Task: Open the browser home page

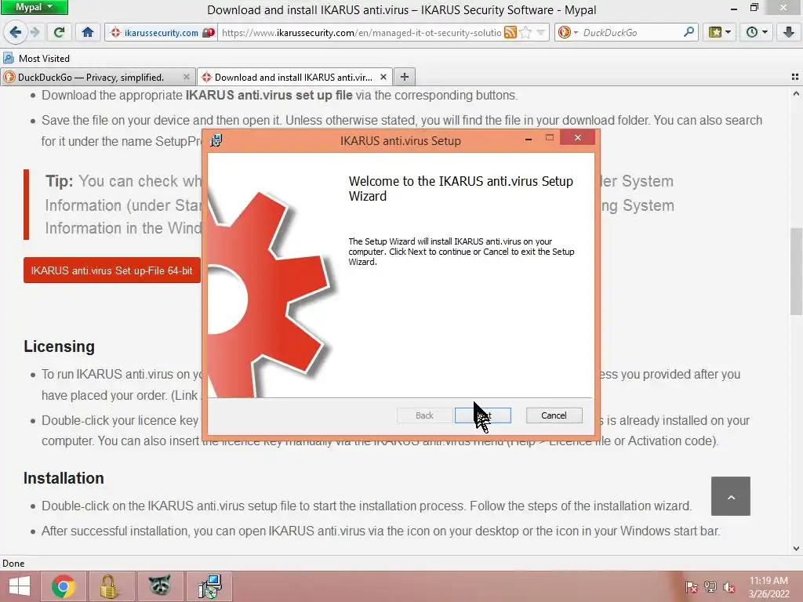Action: [x=88, y=32]
